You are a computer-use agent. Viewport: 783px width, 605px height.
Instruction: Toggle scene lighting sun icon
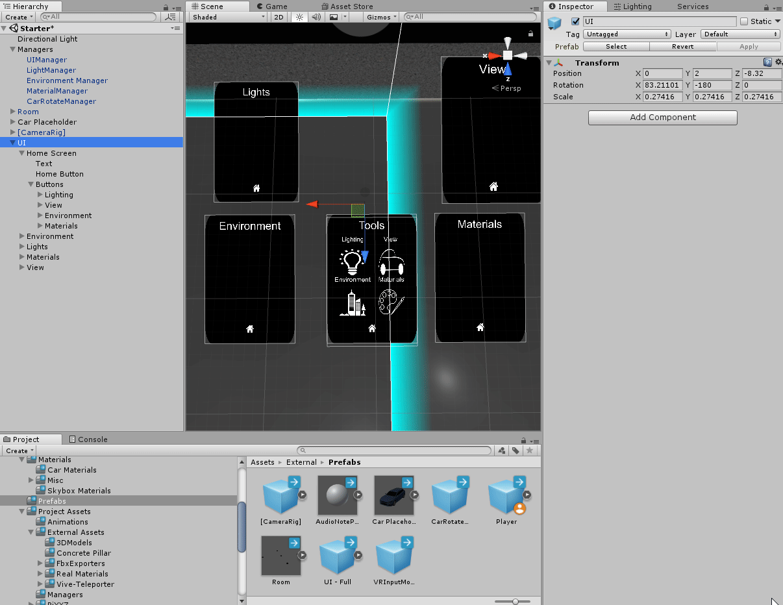point(299,17)
